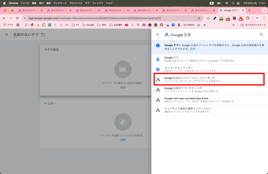Close the untitled tag editor
Screen dimensions: 268x174
pyautogui.click(x=7, y=35)
